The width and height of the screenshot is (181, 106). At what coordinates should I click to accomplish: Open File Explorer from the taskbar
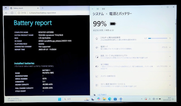104,99
